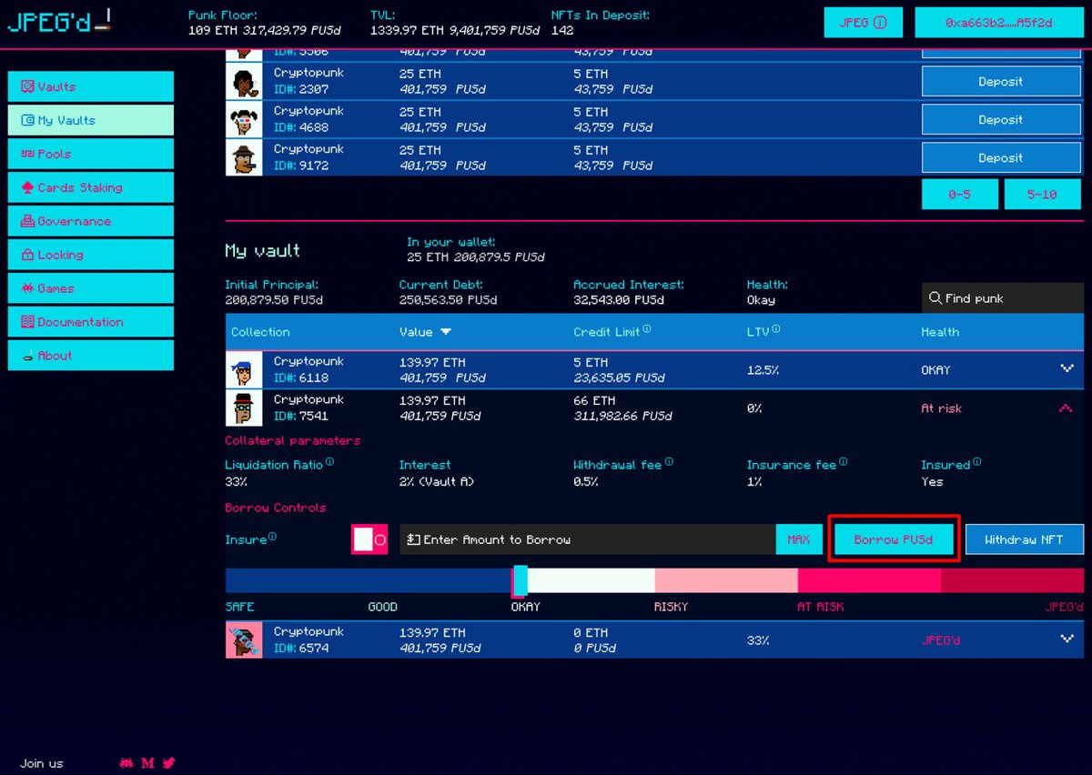Open Games via the space invader icon
This screenshot has width=1092, height=775.
click(27, 288)
